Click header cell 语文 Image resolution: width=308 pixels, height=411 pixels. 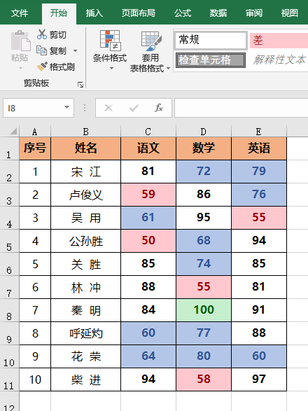[148, 148]
